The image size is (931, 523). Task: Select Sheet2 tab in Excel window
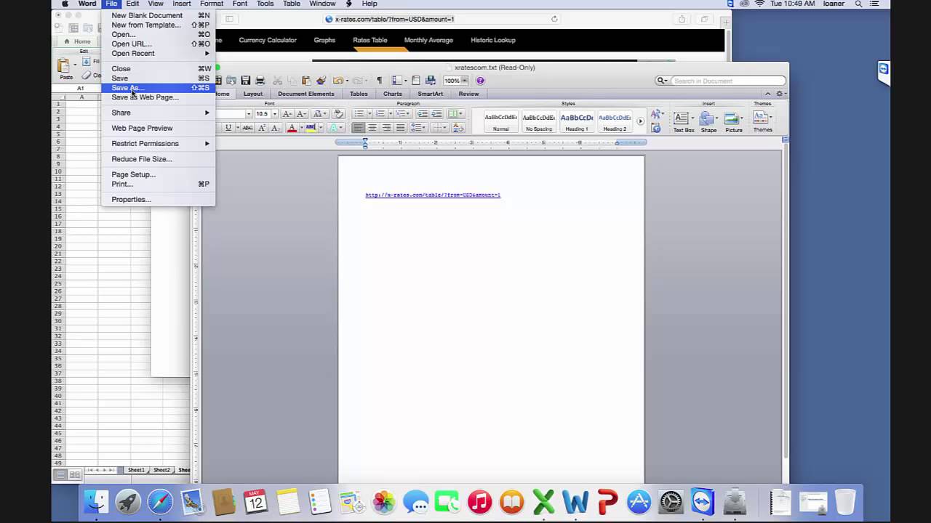[x=161, y=470]
